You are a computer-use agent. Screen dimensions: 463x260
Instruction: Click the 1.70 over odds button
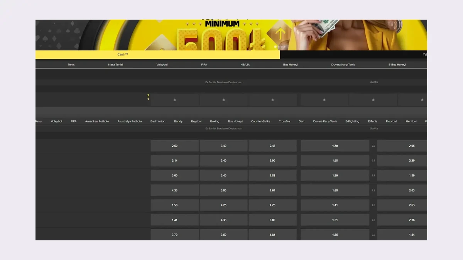coord(335,146)
